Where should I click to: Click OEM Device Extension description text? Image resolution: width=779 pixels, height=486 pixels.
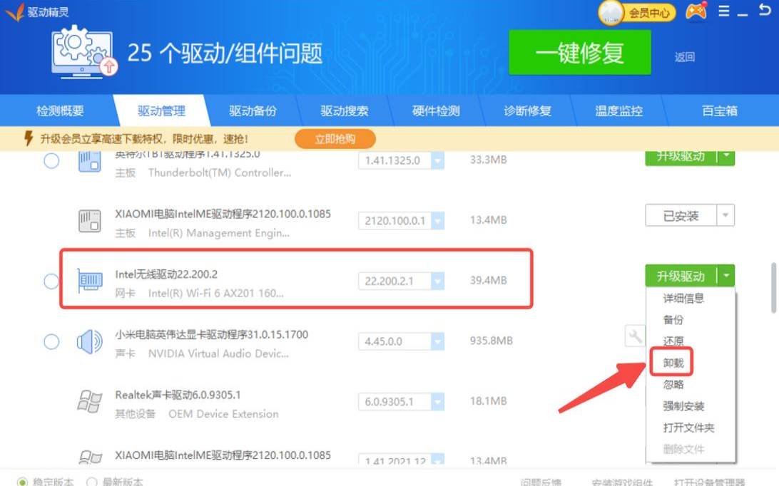click(223, 414)
